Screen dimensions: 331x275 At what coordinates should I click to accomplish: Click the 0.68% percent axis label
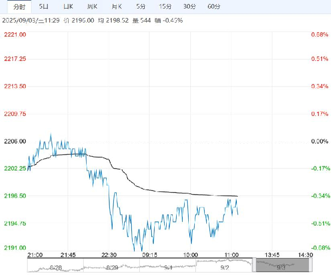click(319, 34)
